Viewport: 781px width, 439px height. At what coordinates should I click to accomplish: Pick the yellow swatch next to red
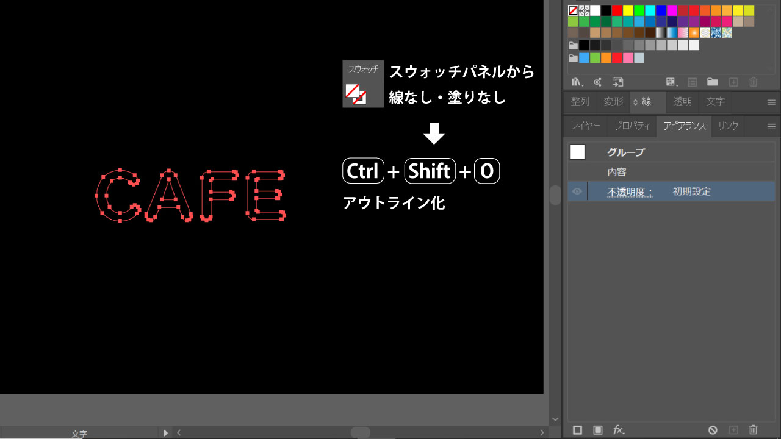[628, 10]
